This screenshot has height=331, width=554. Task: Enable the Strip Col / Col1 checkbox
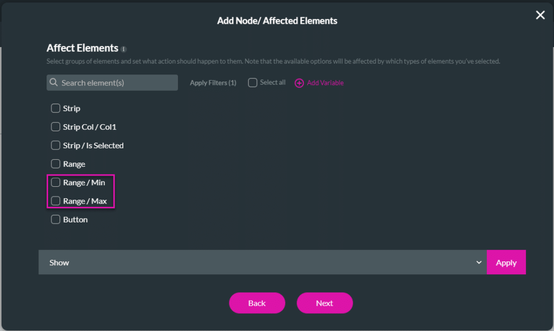(x=55, y=127)
